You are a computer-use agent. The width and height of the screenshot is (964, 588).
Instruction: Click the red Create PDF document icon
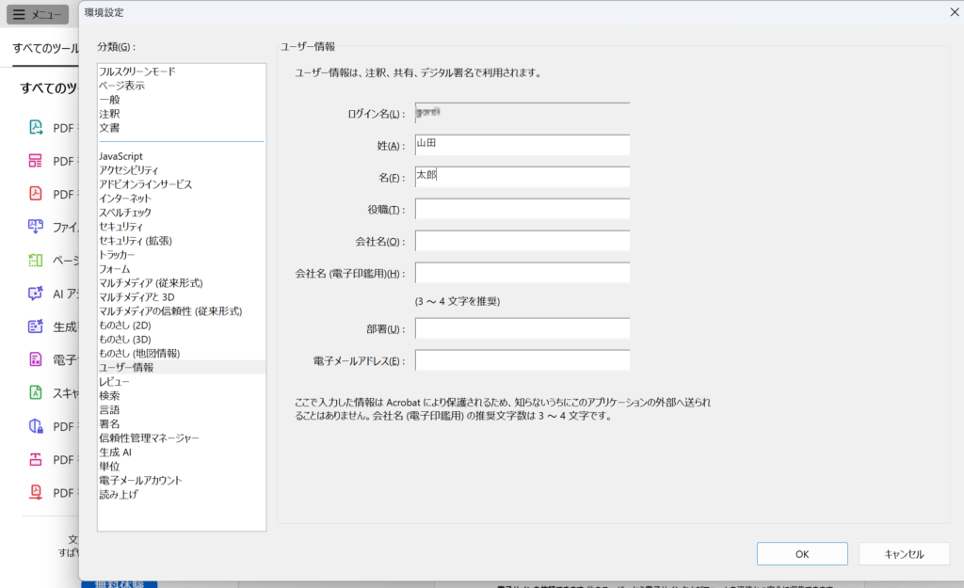pyautogui.click(x=36, y=194)
